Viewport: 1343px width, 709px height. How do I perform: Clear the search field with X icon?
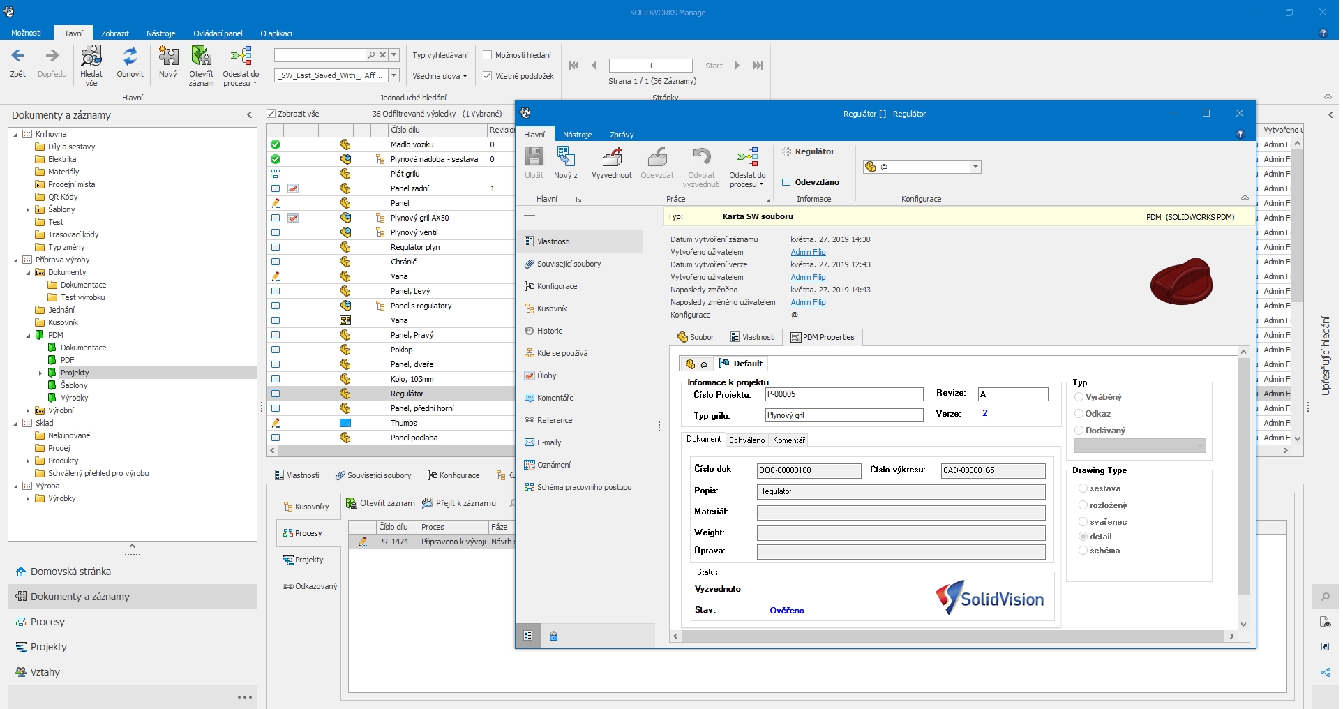pos(382,55)
